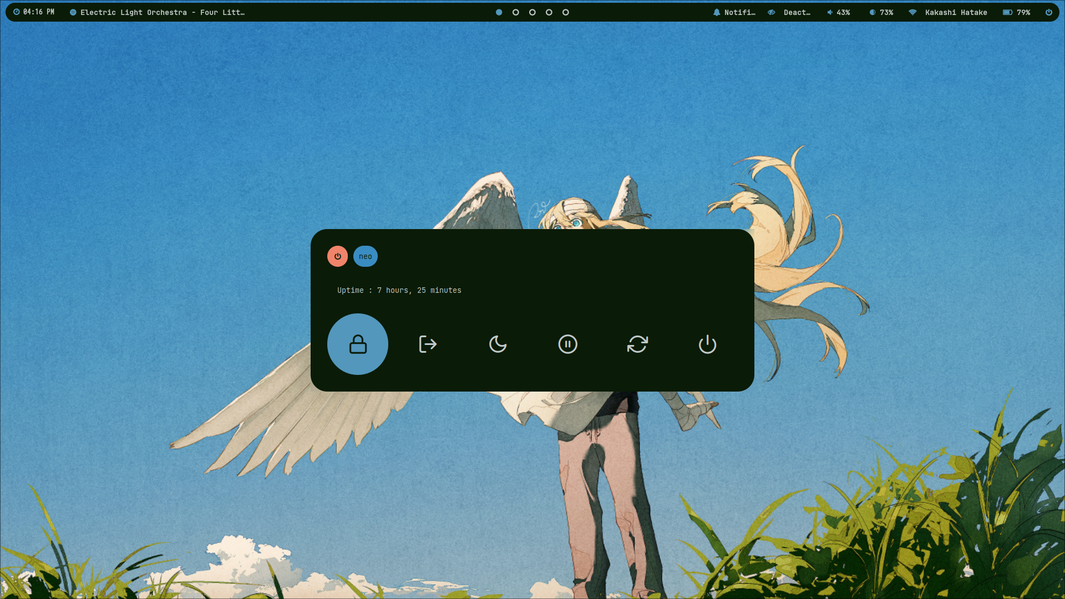The width and height of the screenshot is (1065, 599).
Task: Click the Logout icon
Action: coord(428,344)
